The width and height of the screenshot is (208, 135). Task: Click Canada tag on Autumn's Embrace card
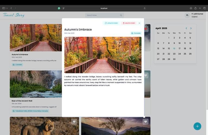[x=17, y=65]
